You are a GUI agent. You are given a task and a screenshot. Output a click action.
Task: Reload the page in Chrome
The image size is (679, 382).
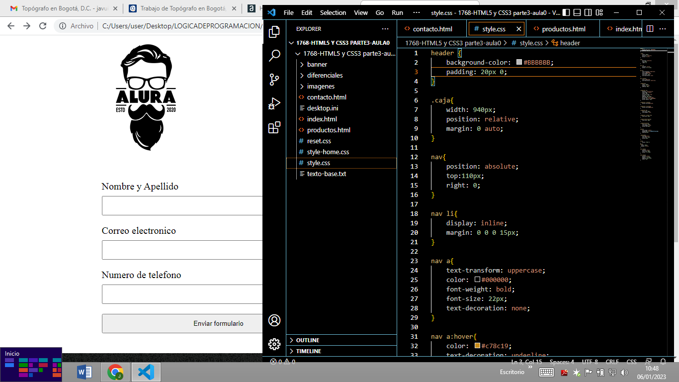point(43,26)
